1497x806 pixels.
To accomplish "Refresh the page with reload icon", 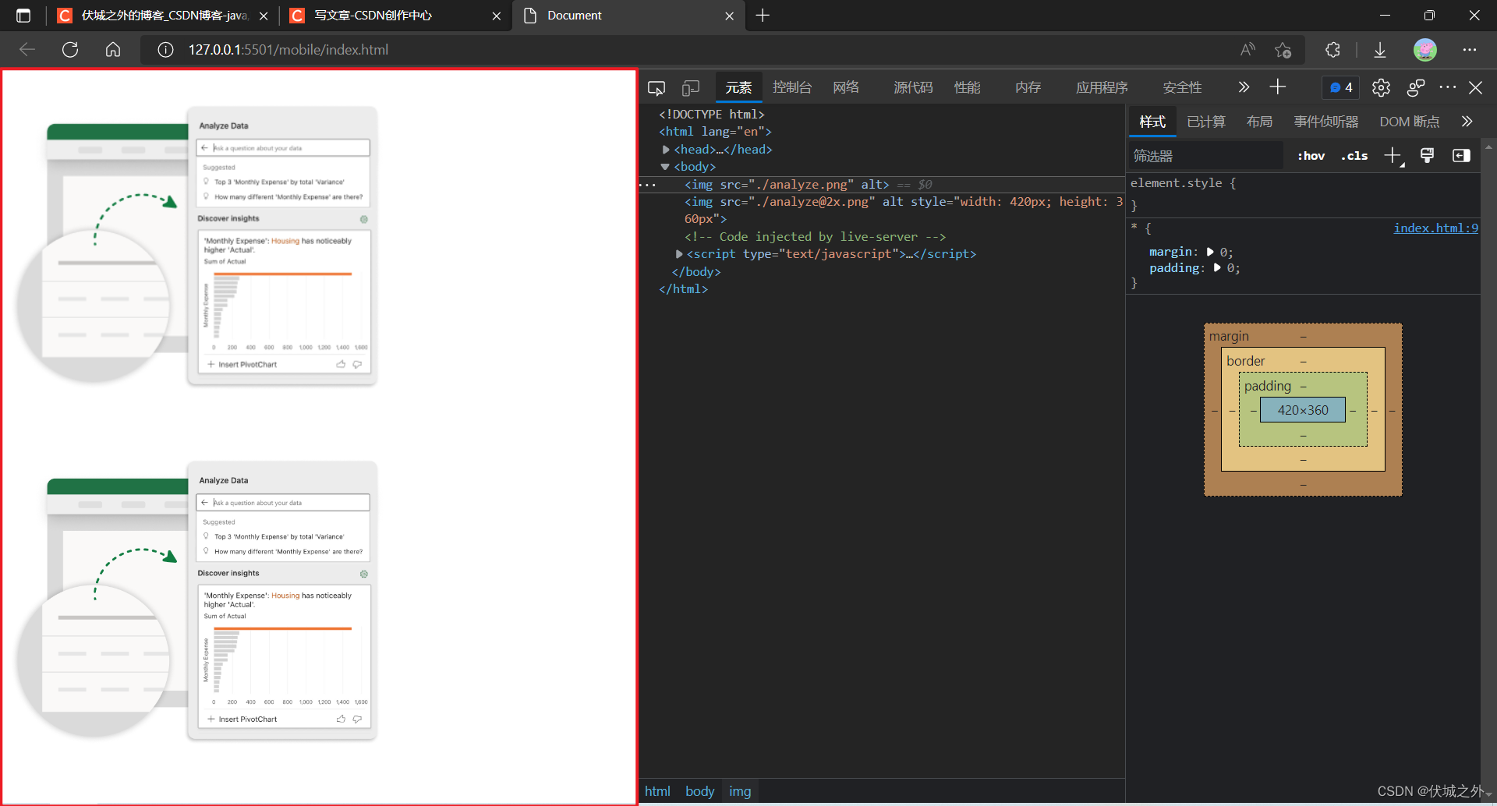I will [70, 49].
